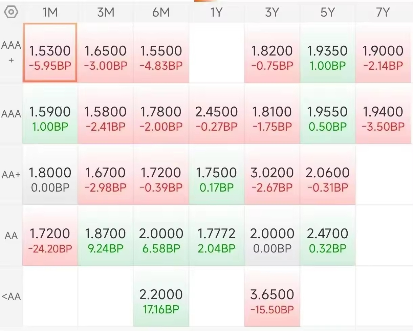The height and width of the screenshot is (331, 413).
Task: Select the 1M column header
Action: coord(50,12)
